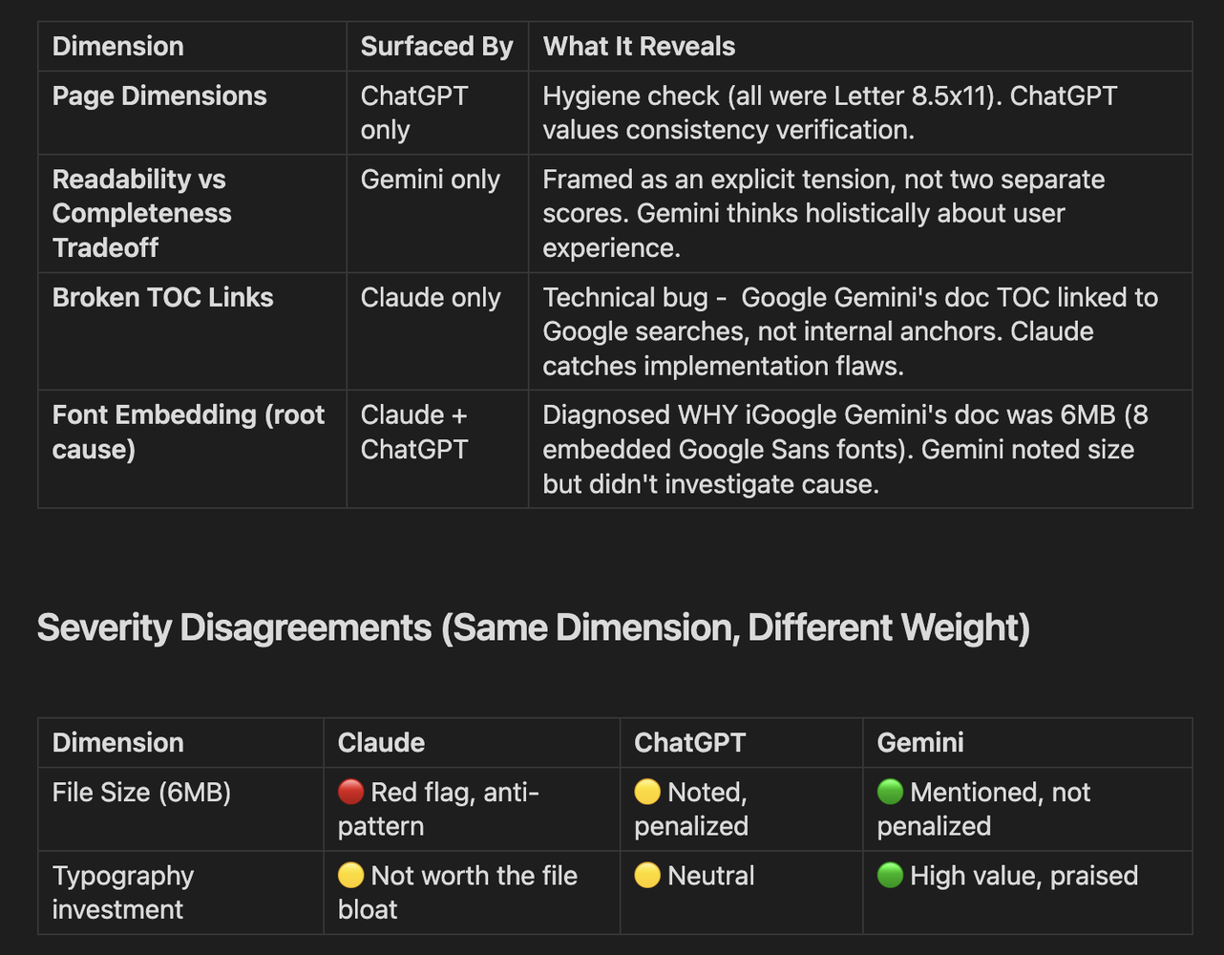Select the "ChatGPT" column header in severity table
The height and width of the screenshot is (955, 1224).
[x=689, y=742]
